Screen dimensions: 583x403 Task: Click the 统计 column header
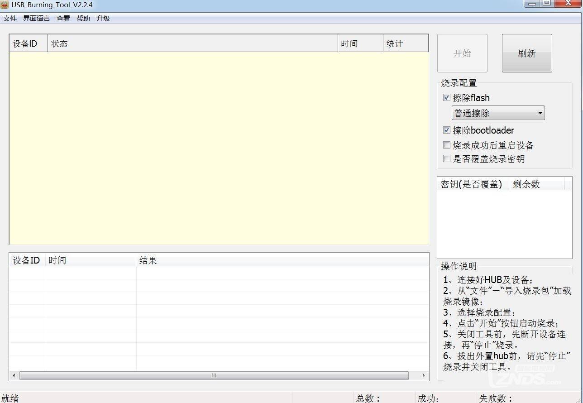tap(405, 43)
